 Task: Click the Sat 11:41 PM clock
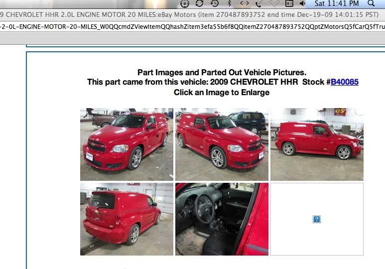336,3
